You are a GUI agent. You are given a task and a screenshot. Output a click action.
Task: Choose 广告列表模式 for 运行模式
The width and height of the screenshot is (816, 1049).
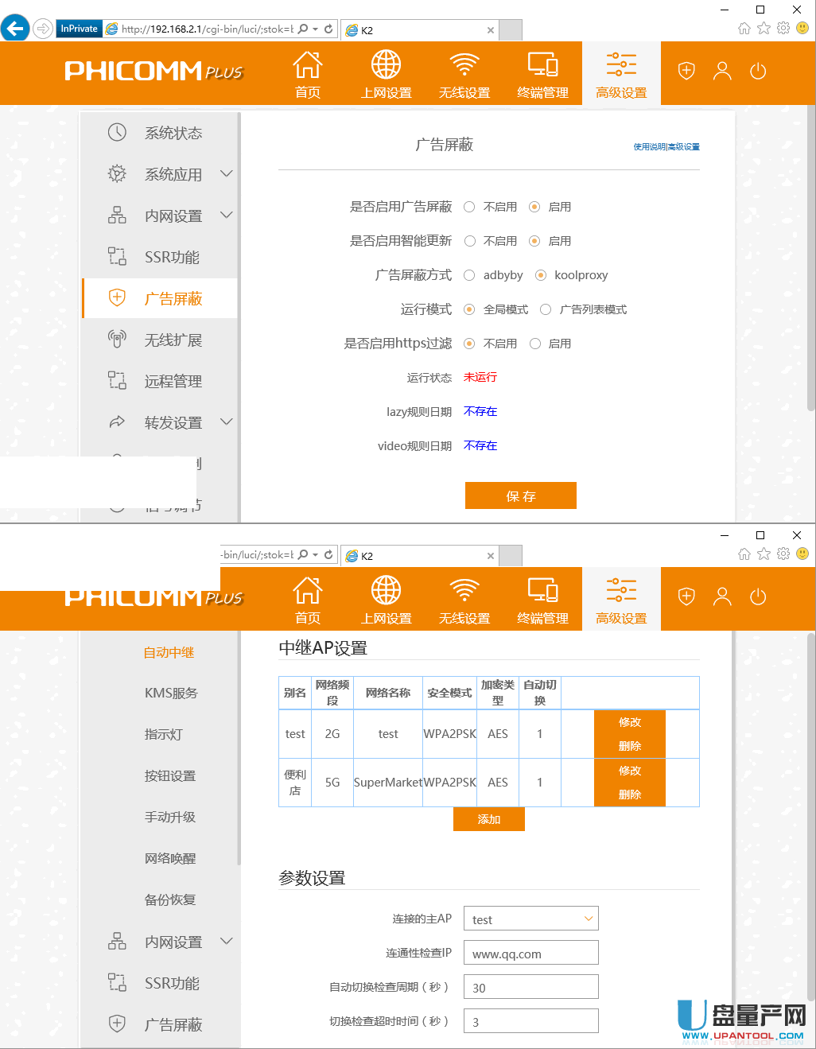(546, 309)
